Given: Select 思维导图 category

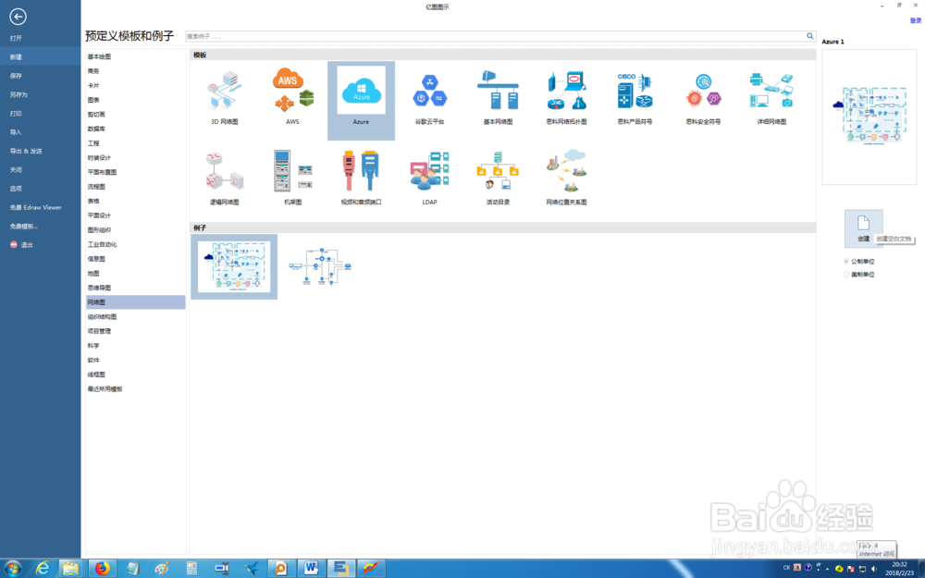Looking at the screenshot, I should [x=99, y=288].
